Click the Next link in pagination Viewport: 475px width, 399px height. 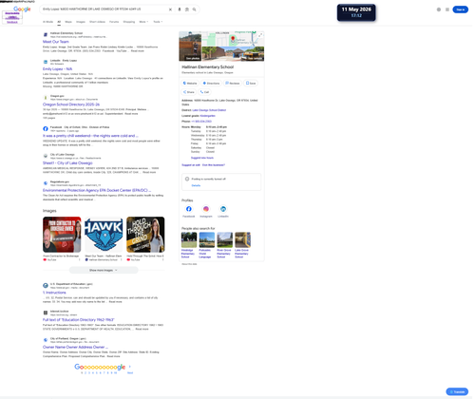tap(130, 373)
